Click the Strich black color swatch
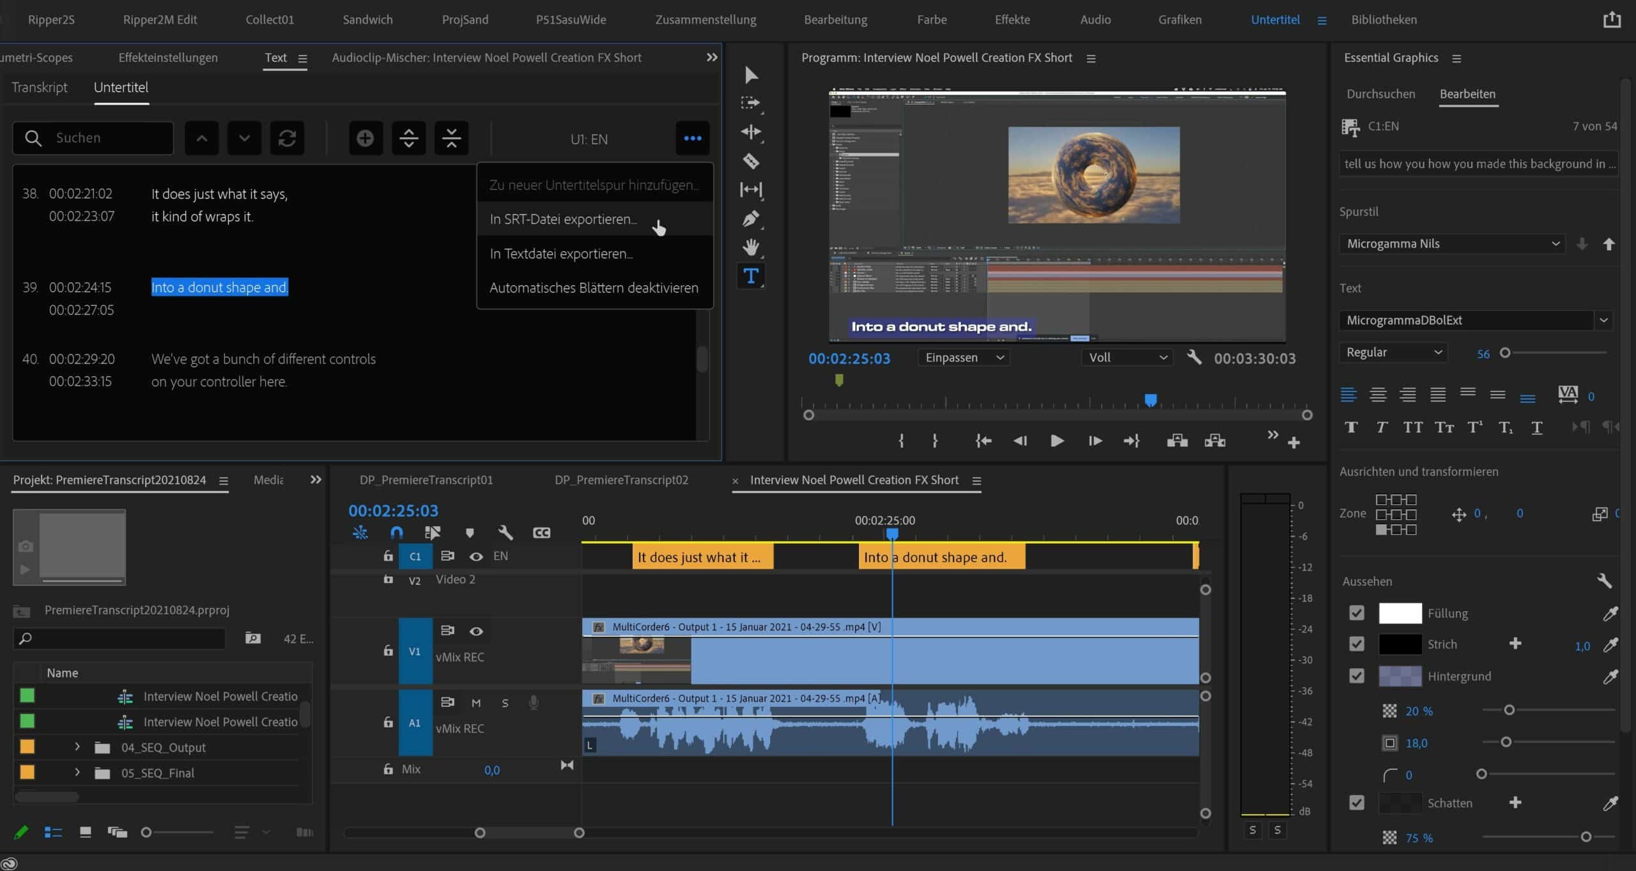The height and width of the screenshot is (871, 1636). coord(1400,644)
